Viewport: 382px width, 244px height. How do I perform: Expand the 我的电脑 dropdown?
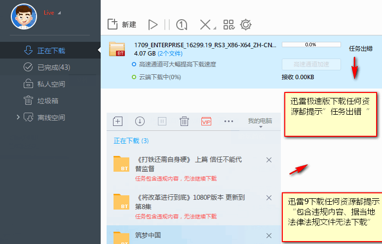coord(260,123)
